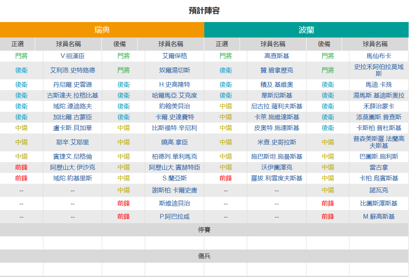The width and height of the screenshot is (409, 277).
Task: Click player 尼古拉.薩利夫斯基
Action: (277, 106)
